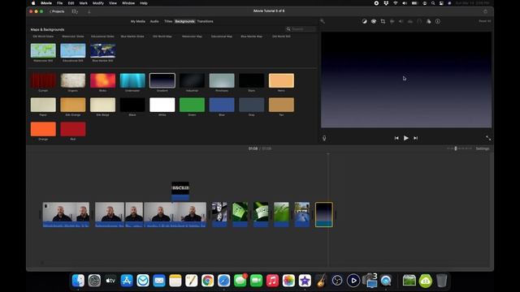The image size is (520, 292).
Task: Click the microphone voiceover icon
Action: pos(324,138)
